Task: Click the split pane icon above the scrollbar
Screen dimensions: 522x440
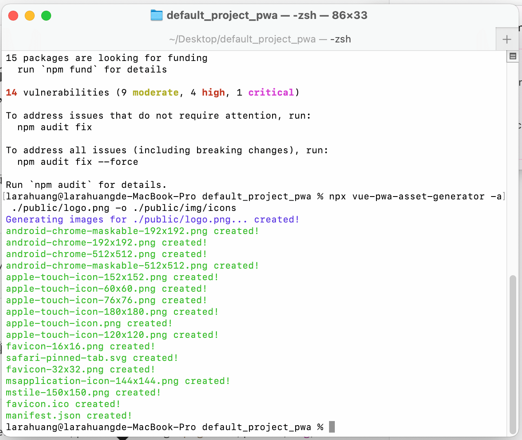Action: (513, 56)
